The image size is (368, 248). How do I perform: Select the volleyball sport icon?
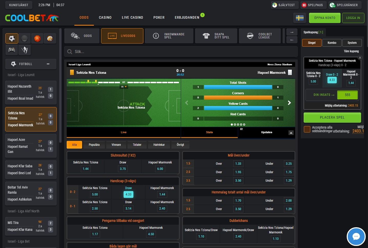50,38
